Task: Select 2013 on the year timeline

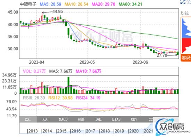Action: tap(33, 131)
